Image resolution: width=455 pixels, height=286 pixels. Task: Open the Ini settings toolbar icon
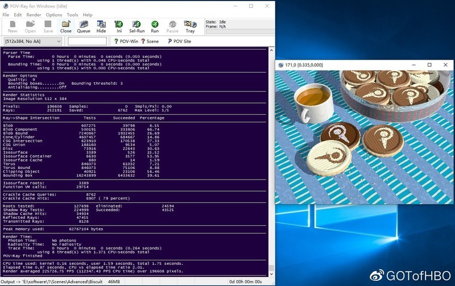click(119, 26)
